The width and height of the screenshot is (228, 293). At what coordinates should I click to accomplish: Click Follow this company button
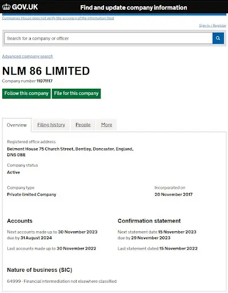(x=26, y=93)
